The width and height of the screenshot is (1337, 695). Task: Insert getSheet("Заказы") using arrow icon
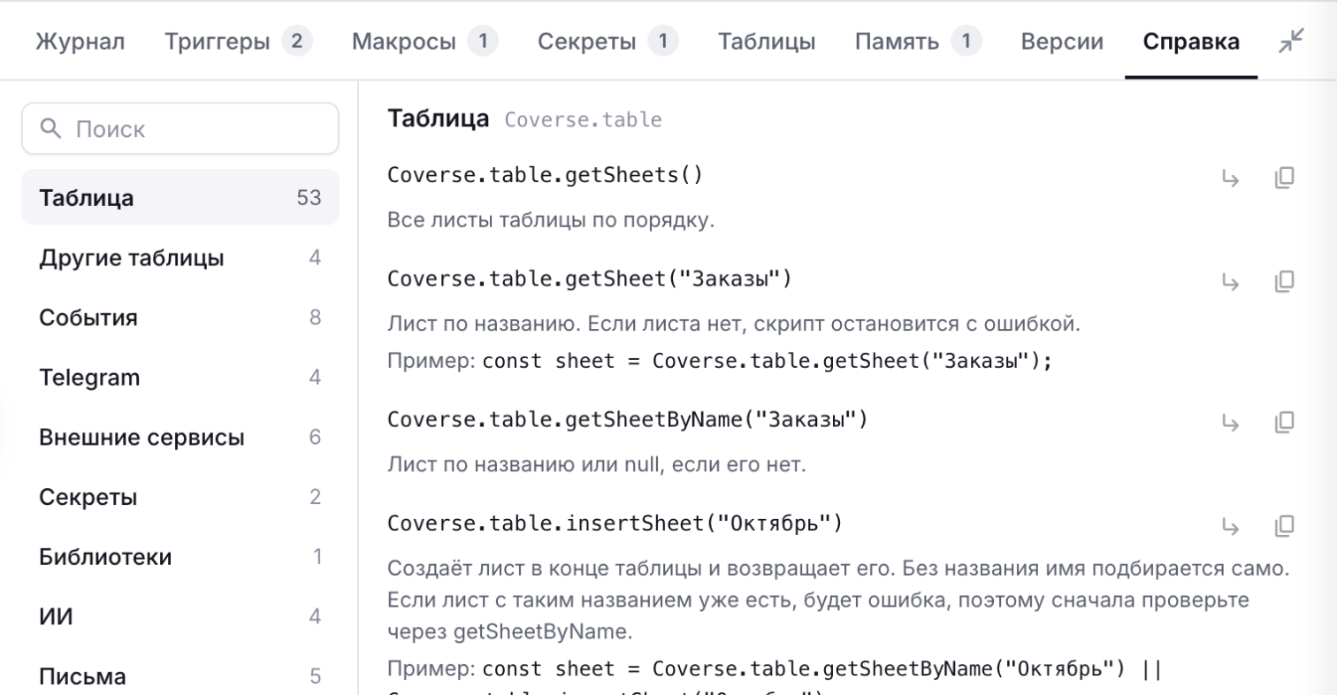click(1230, 282)
